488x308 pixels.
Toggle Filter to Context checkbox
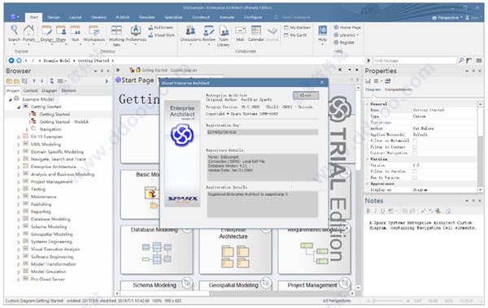coord(415,147)
